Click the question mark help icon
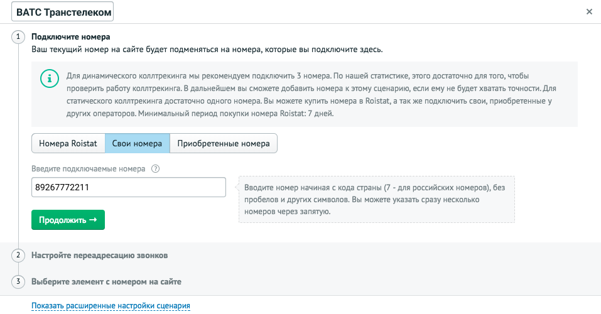Screen dimensions: 601x314 tap(156, 168)
